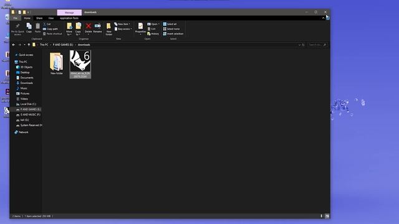Screen dimensions: 399x224
Task: Go back with the Back arrow
Action: coord(14,45)
